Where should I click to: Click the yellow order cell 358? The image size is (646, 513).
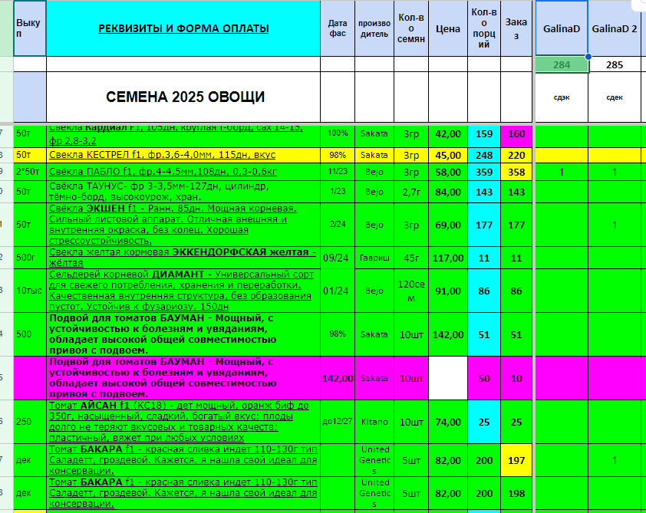[x=516, y=172]
